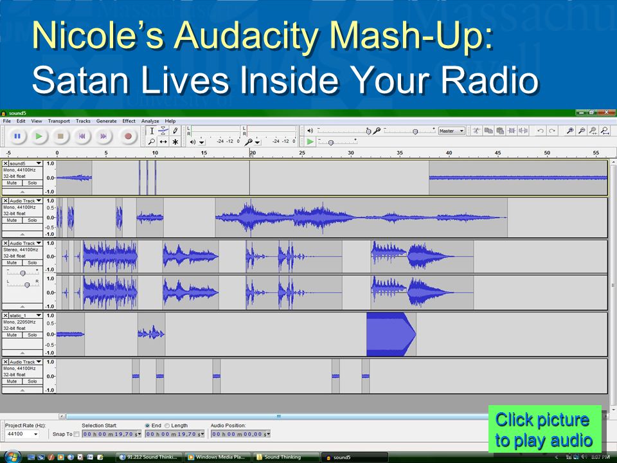Screen dimensions: 617x463
Task: Open the output meter speaker dropdown arrow
Action: pyautogui.click(x=202, y=142)
